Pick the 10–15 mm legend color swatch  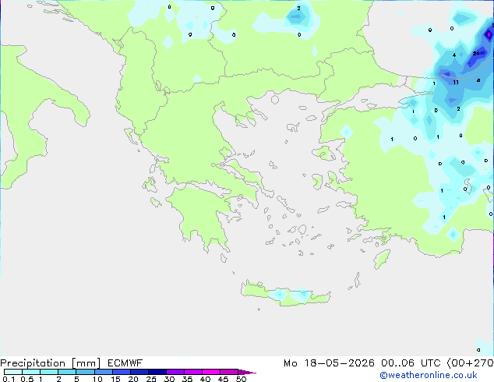(x=103, y=372)
